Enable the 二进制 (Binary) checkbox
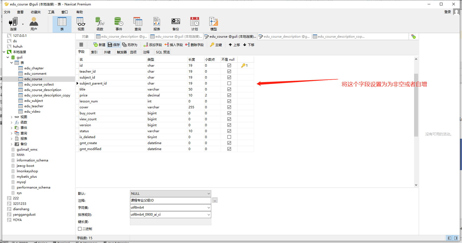The height and width of the screenshot is (243, 462). coord(80,229)
